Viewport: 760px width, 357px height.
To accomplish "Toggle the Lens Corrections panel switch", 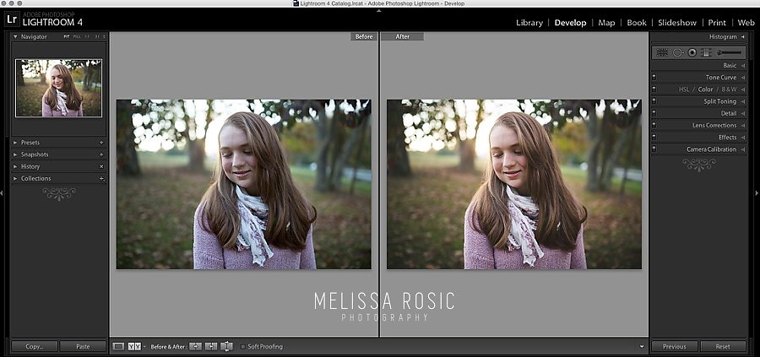I will pos(654,125).
